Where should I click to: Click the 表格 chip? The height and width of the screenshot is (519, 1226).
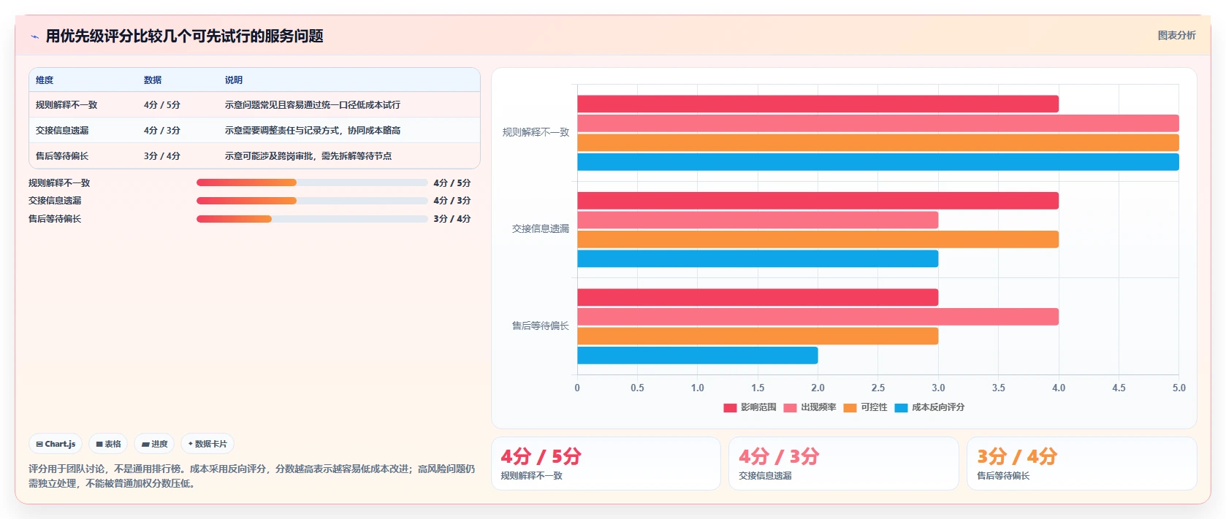coord(108,444)
